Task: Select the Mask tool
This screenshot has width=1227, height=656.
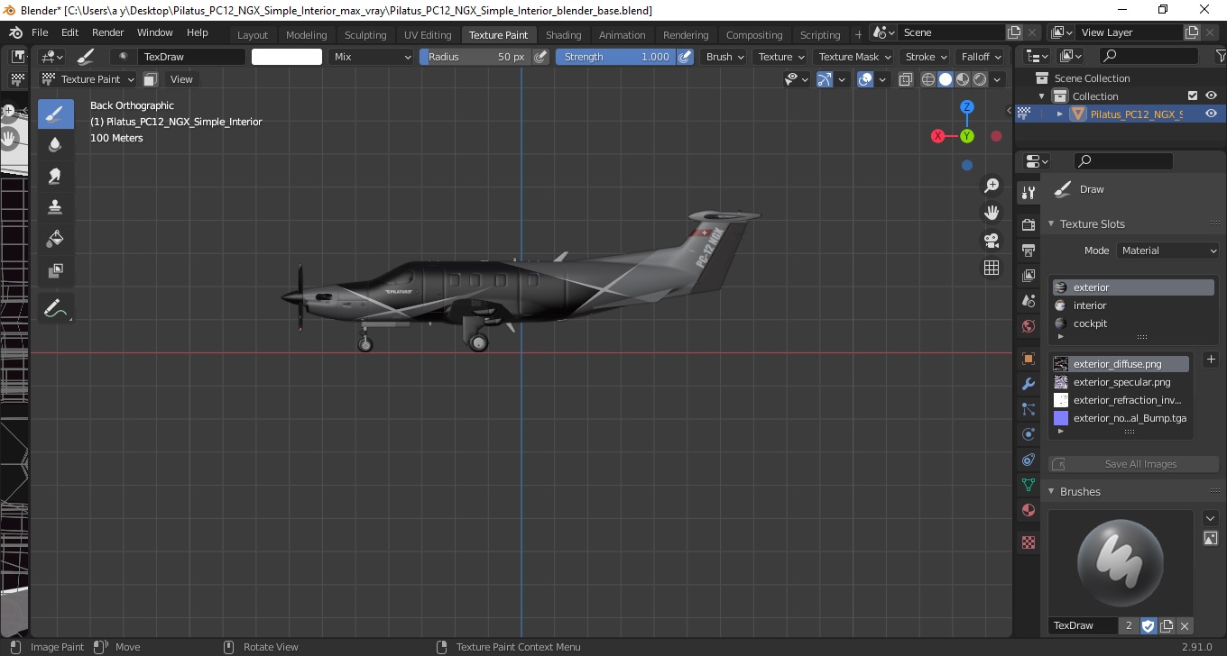Action: (x=55, y=270)
